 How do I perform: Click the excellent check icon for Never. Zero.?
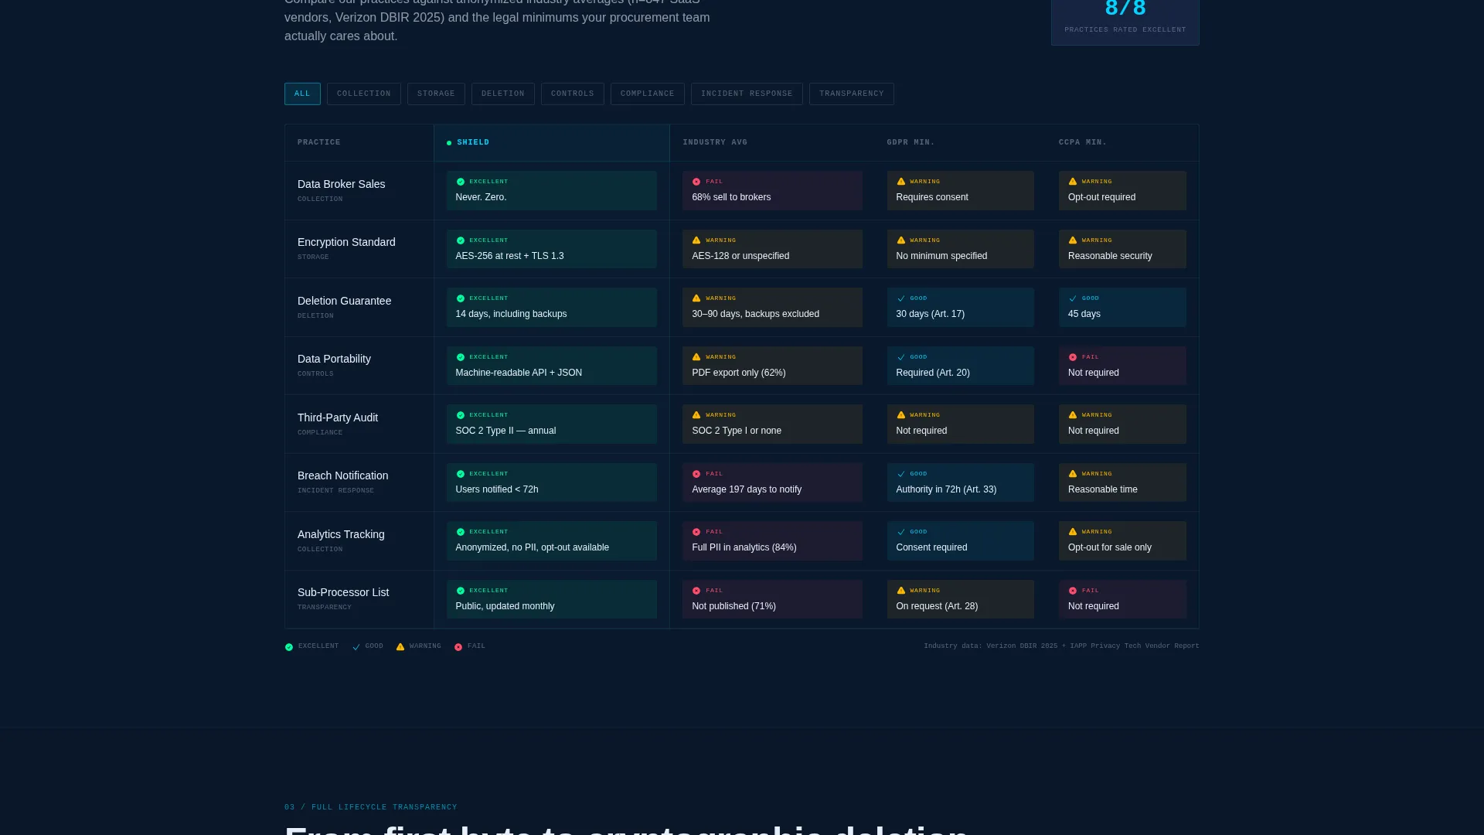tap(461, 182)
